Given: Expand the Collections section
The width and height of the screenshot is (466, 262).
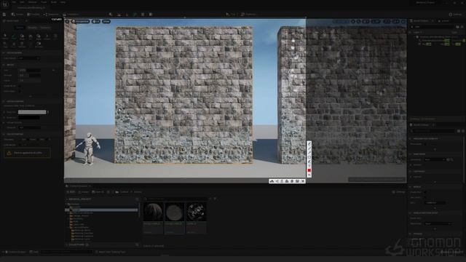Looking at the screenshot, I should click(76, 245).
